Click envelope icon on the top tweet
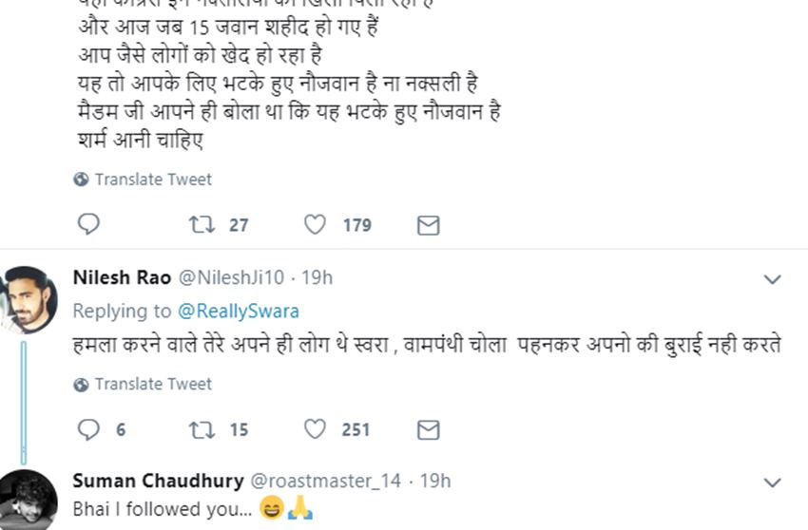The image size is (808, 530). pyautogui.click(x=429, y=225)
